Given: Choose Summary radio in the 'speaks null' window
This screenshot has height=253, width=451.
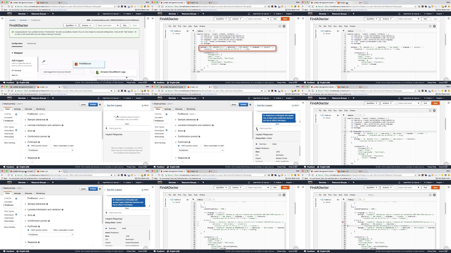Looking at the screenshot, I should [257, 144].
